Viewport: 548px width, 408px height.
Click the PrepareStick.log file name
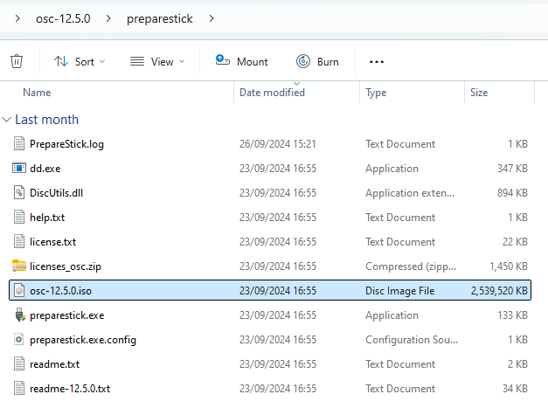coord(66,144)
